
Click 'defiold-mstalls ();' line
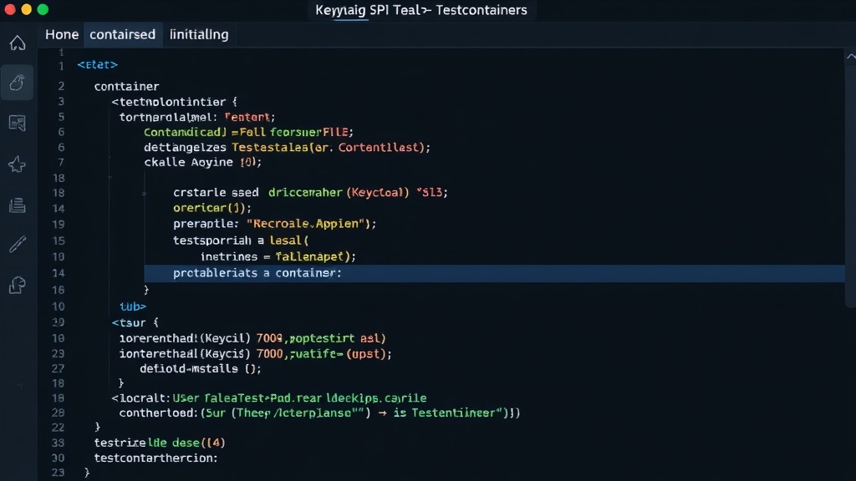tap(201, 368)
